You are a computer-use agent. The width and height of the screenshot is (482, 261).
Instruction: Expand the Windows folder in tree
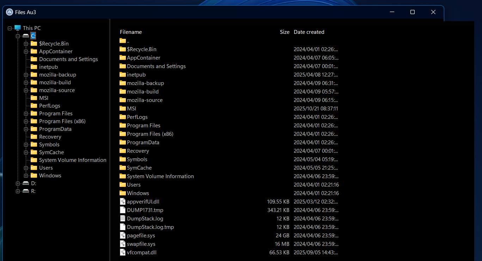26,176
